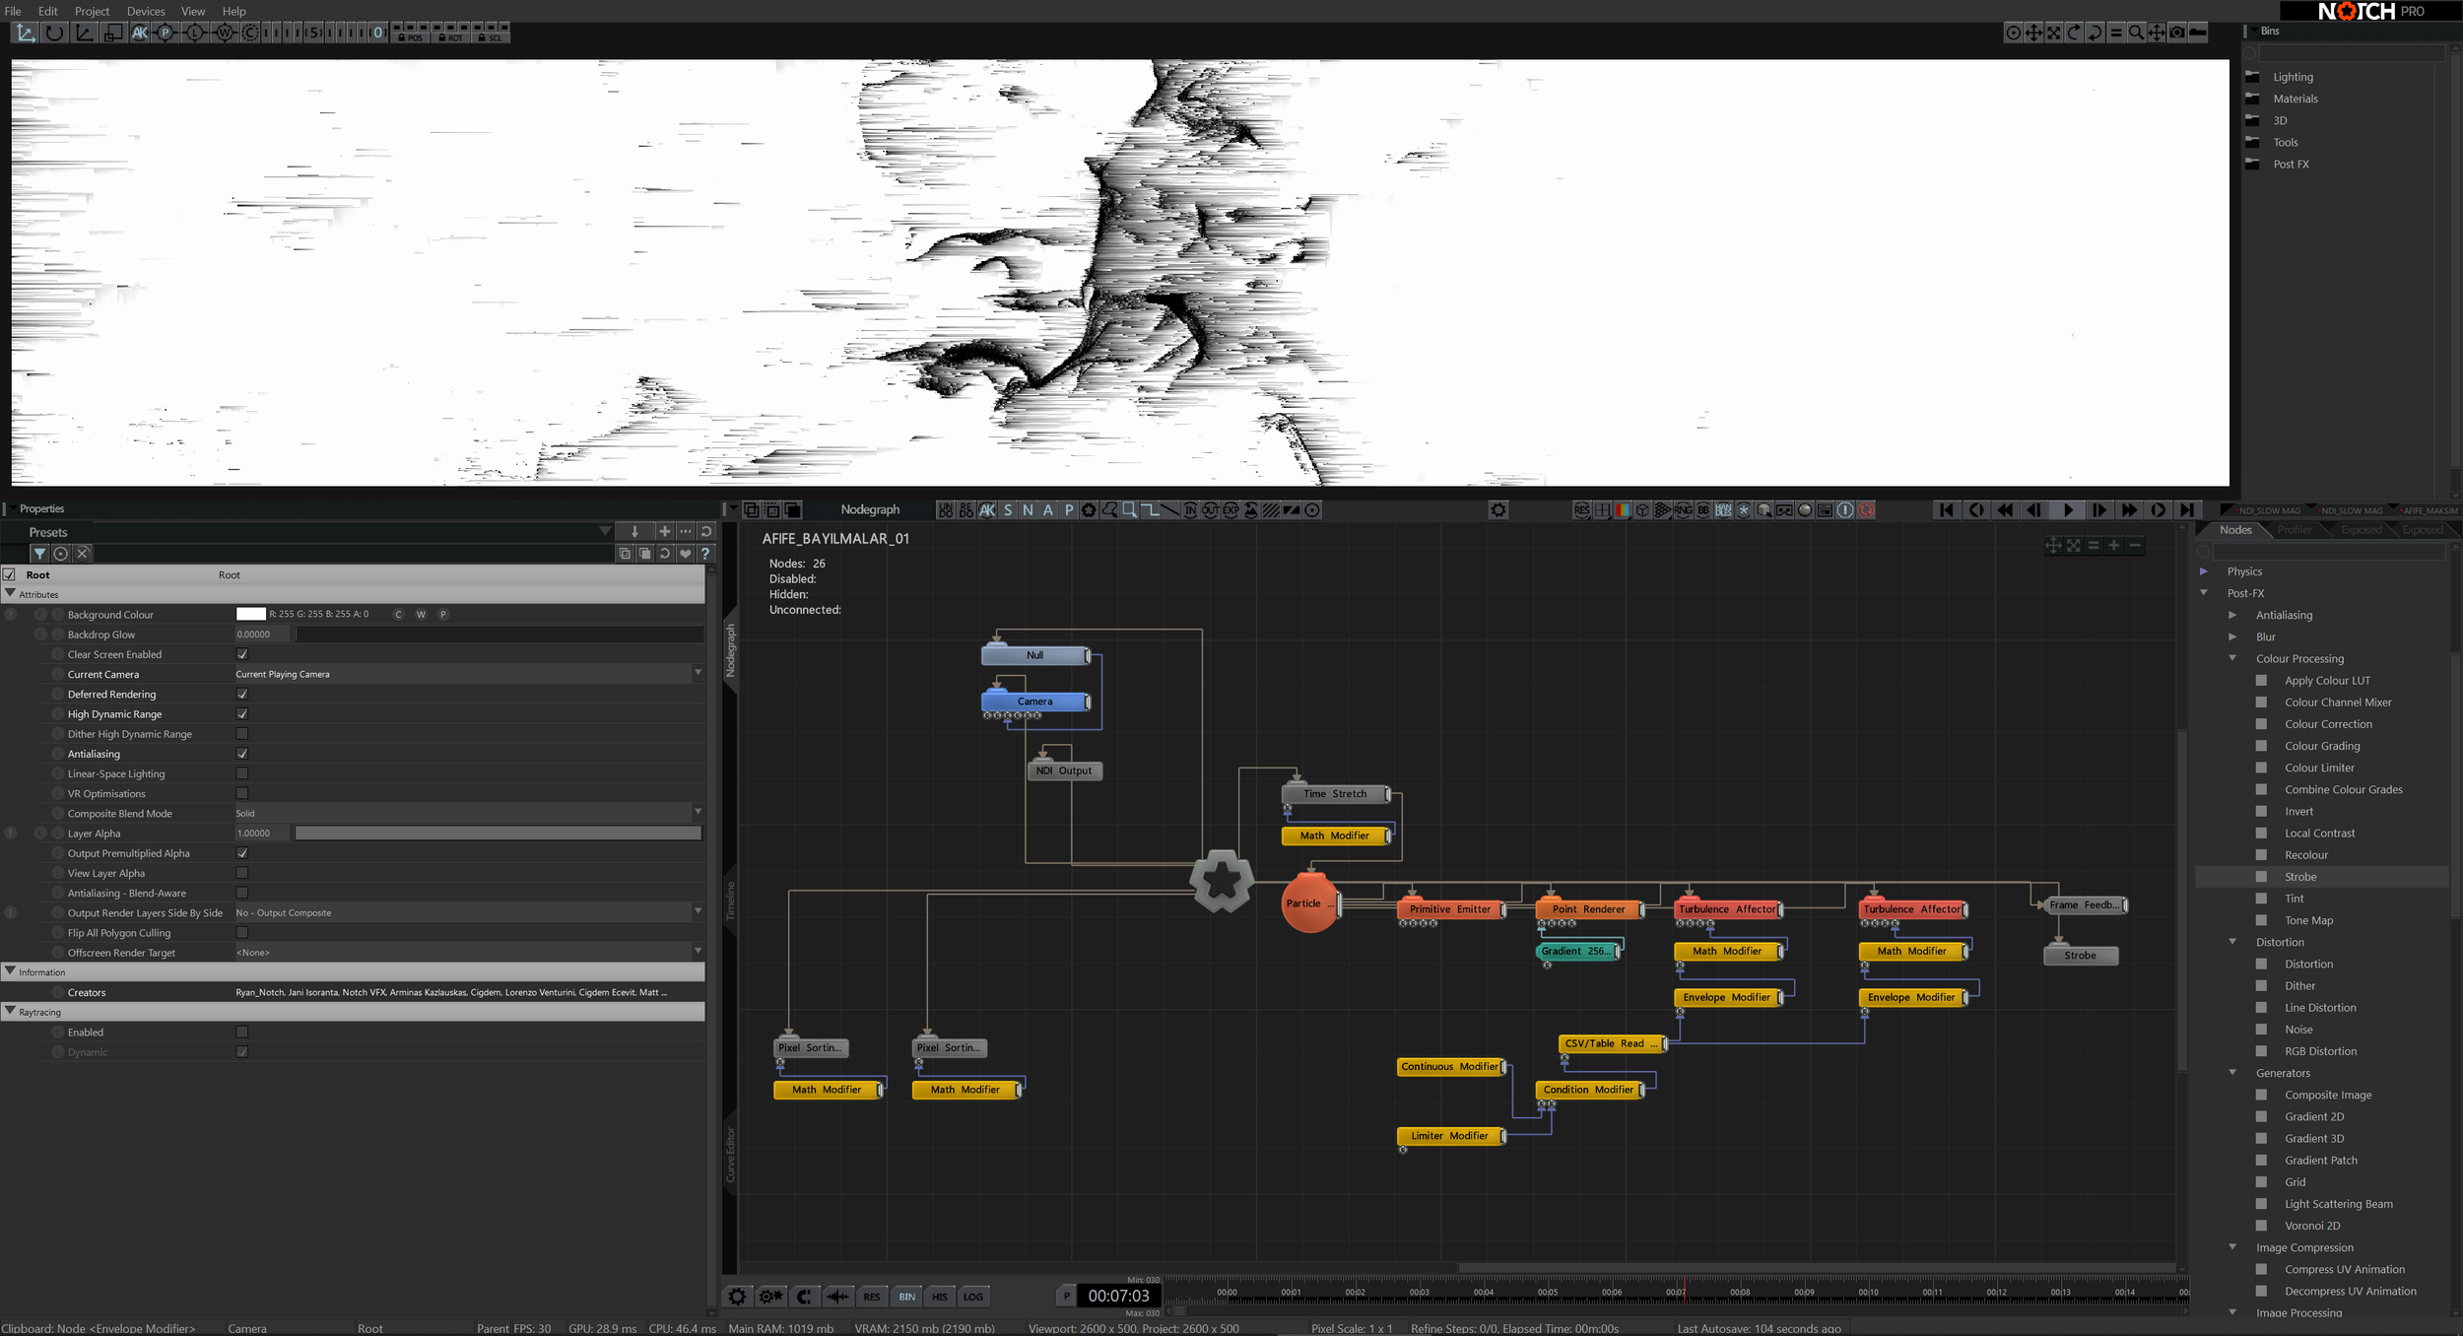2463x1336 pixels.
Task: Click the help question mark icon in Presets
Action: 705,554
